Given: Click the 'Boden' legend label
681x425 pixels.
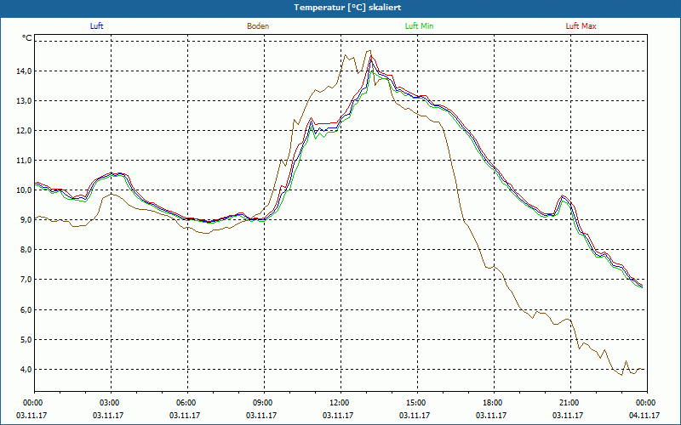Looking at the screenshot, I should (x=258, y=26).
